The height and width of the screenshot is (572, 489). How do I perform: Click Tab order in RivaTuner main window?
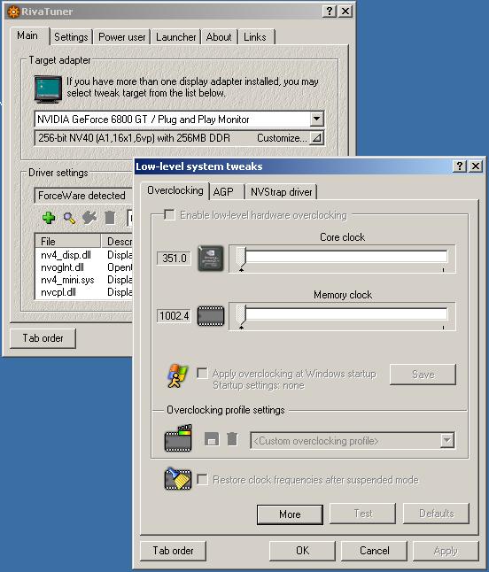(43, 338)
